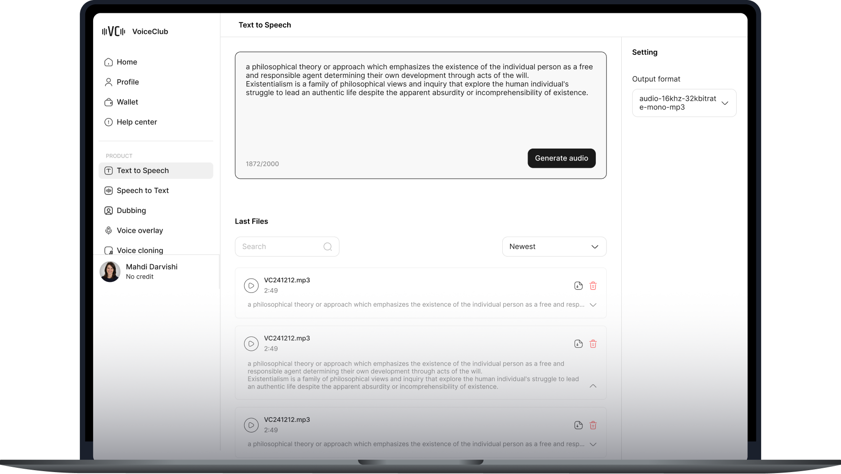Collapse the second file's text description

(x=593, y=386)
